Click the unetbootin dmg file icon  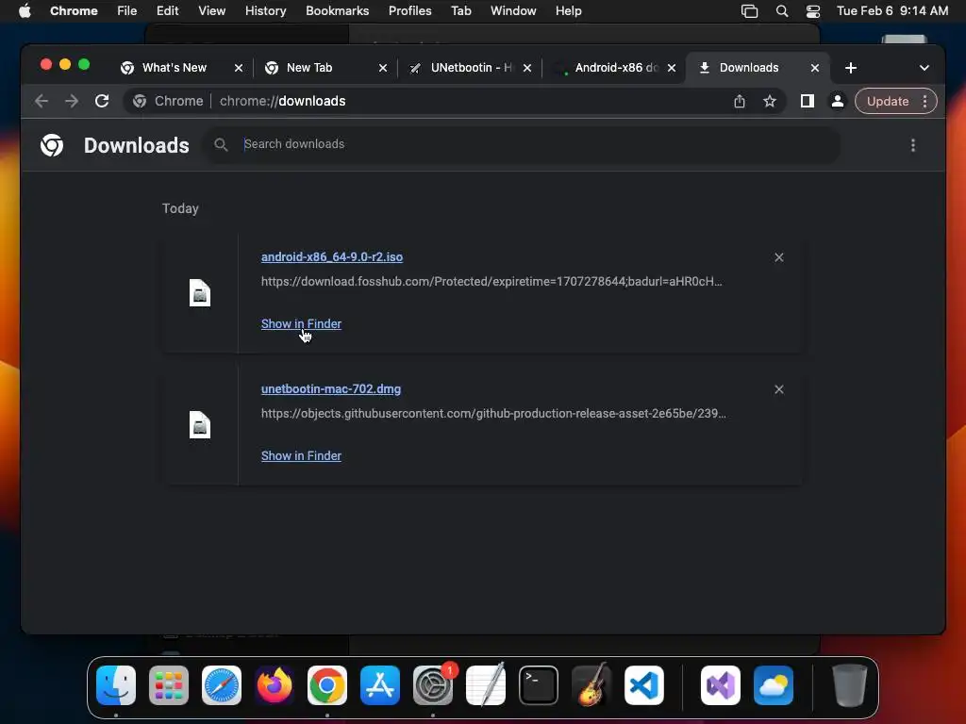pos(200,425)
